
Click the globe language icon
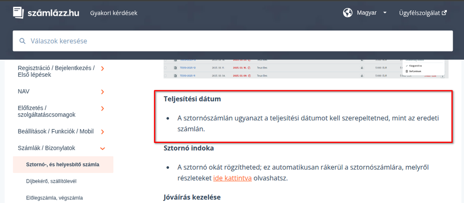tap(348, 13)
